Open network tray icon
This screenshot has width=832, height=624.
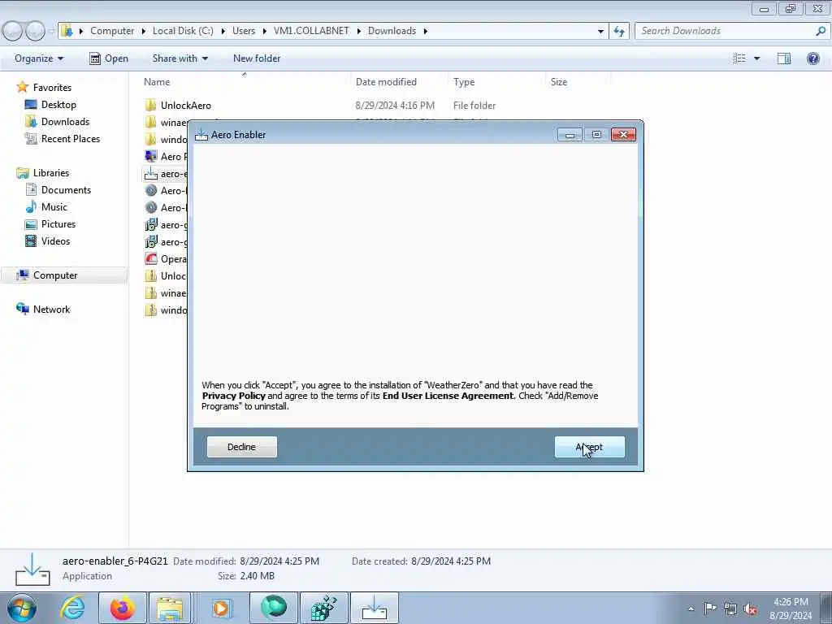point(730,609)
